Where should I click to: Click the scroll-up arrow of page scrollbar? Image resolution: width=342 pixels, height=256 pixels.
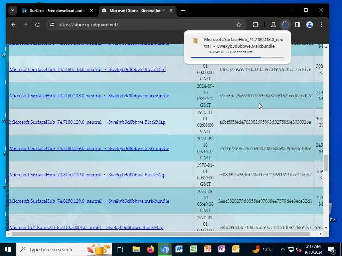point(326,47)
